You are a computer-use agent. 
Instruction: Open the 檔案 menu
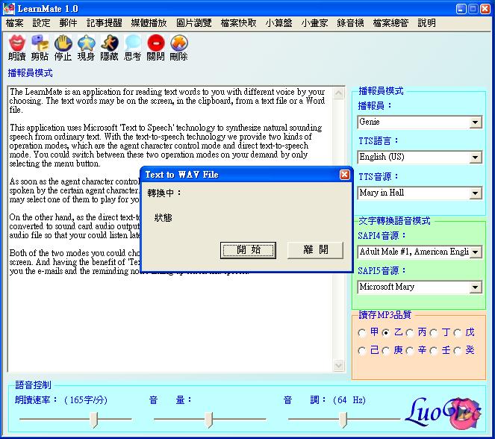14,23
